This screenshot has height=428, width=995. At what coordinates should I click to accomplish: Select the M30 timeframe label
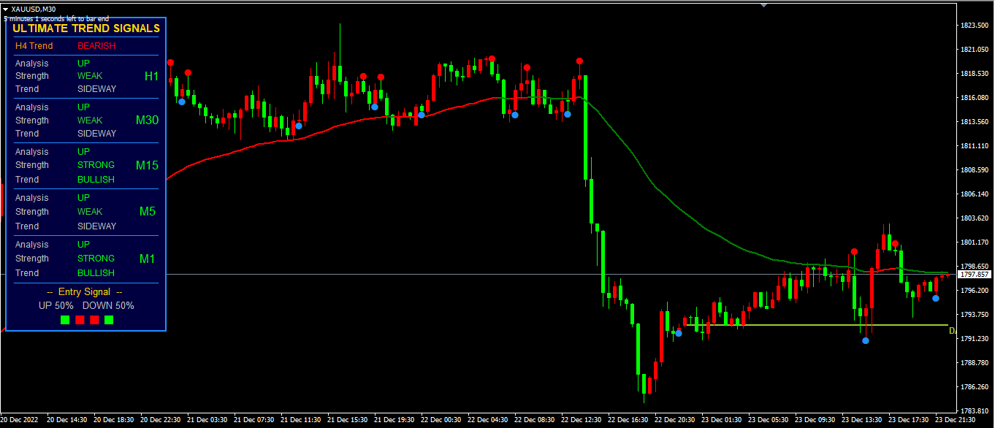coord(147,120)
